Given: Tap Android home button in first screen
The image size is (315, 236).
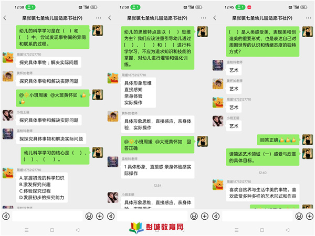Looking at the screenshot, I should pos(52,230).
